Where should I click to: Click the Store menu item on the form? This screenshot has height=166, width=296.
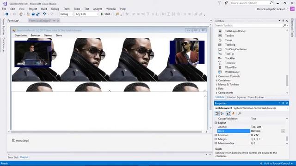(59, 36)
